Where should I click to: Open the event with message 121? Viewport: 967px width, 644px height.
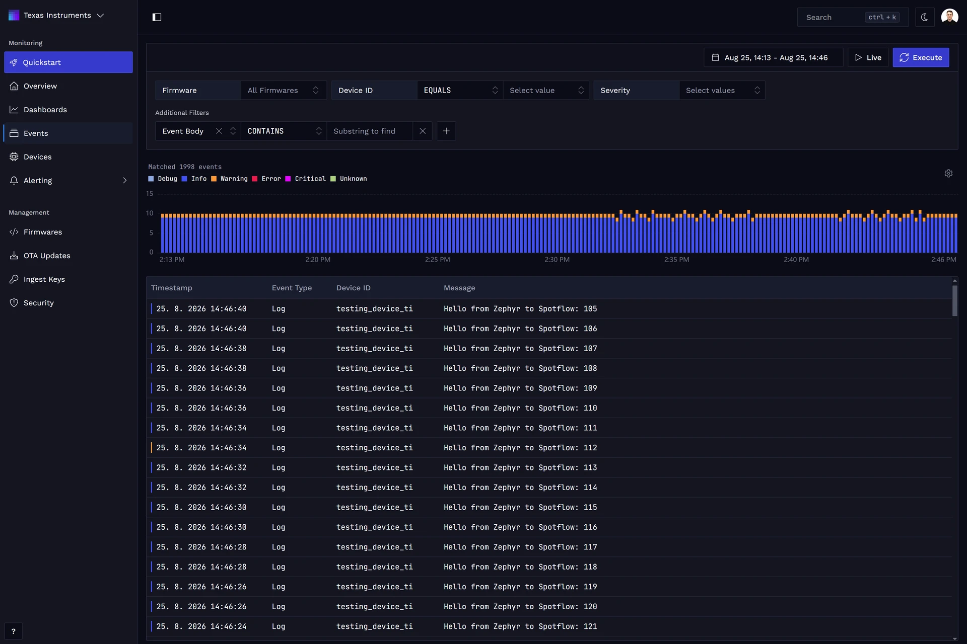click(549, 626)
